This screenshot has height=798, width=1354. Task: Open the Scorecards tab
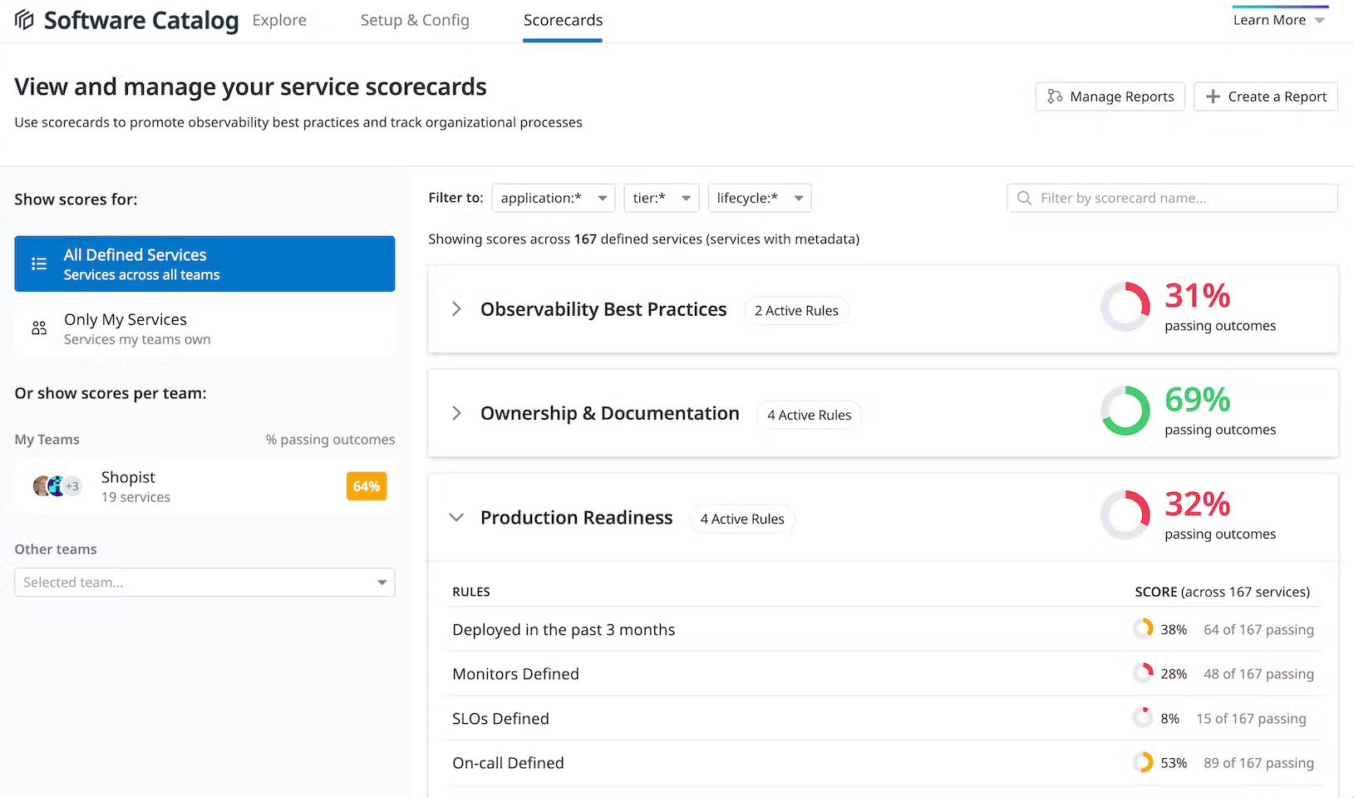pos(563,20)
